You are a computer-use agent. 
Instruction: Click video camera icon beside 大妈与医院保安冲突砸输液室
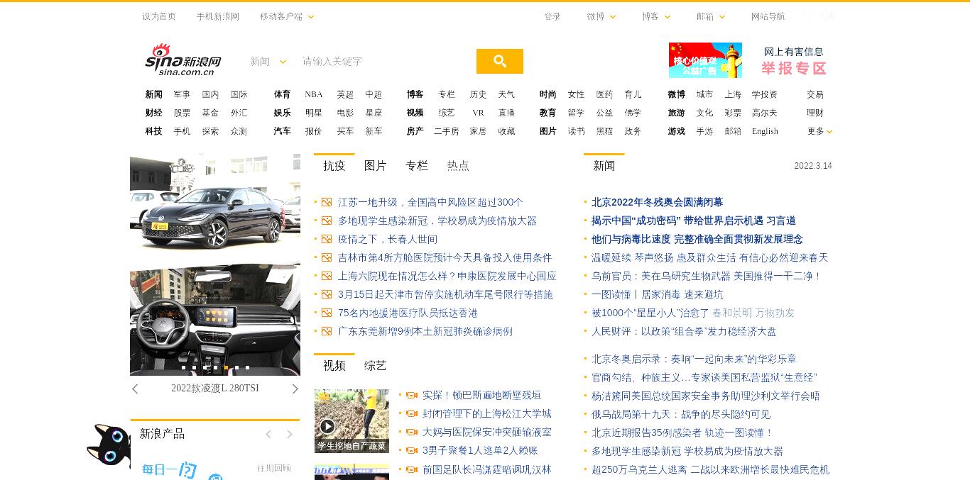pyautogui.click(x=411, y=432)
